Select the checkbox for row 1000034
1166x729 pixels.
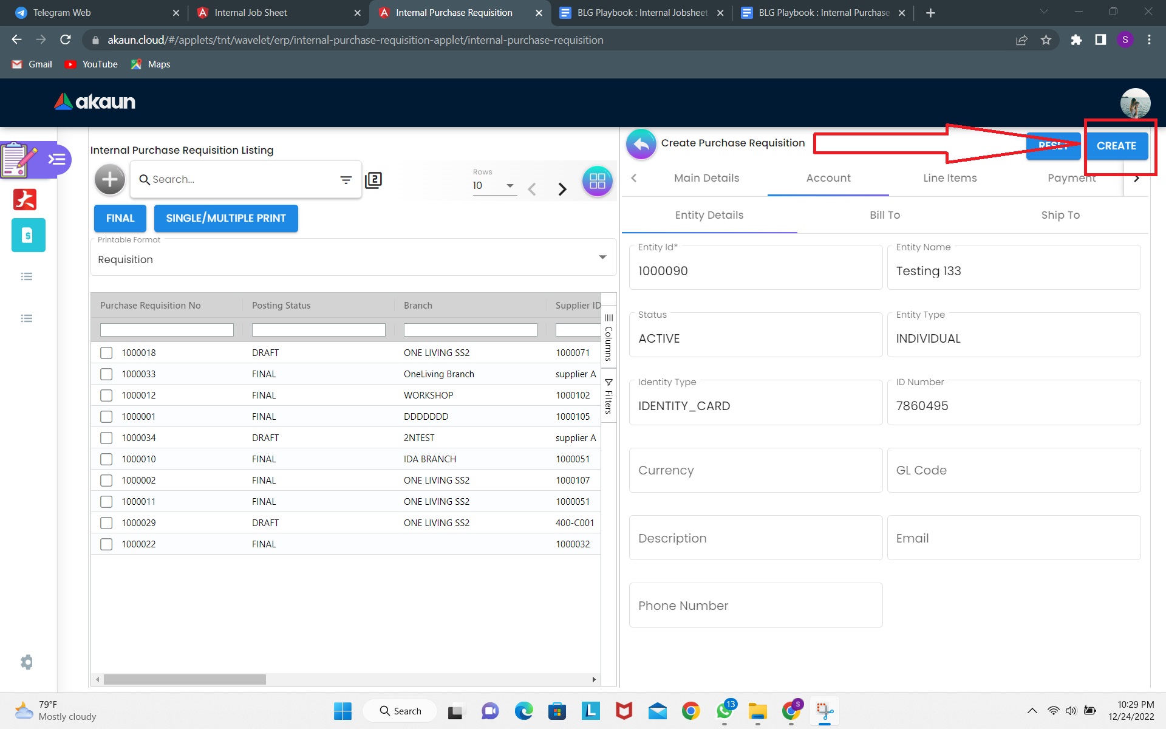(106, 438)
